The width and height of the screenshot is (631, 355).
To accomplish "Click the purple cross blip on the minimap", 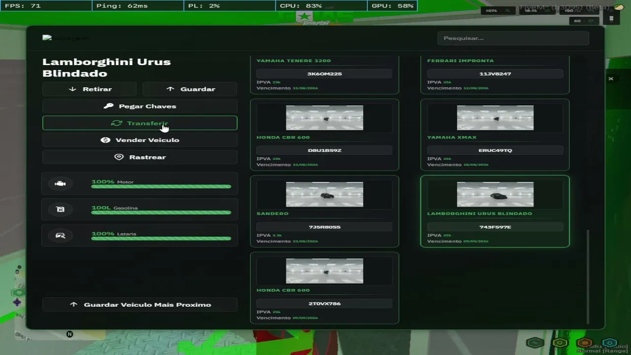I will point(17,302).
